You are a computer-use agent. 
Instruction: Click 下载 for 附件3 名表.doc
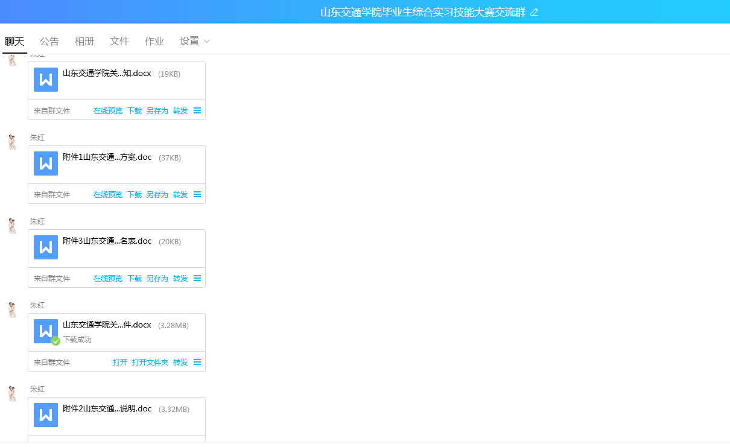135,279
